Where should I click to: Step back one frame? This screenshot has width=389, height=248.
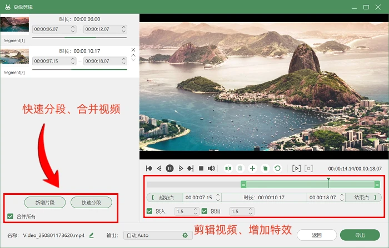(159, 168)
